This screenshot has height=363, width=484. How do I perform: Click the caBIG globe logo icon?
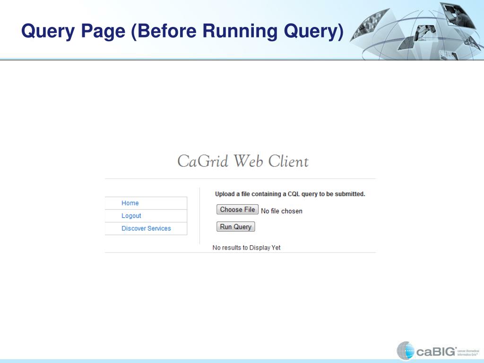(x=405, y=351)
